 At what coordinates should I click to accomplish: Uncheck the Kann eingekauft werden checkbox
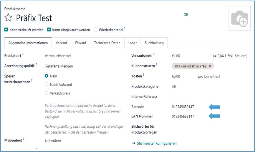click(x=49, y=30)
